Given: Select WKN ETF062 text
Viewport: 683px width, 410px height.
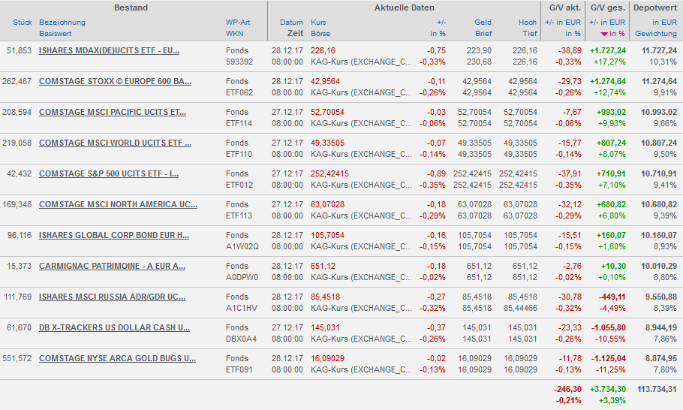Looking at the screenshot, I should click(239, 93).
